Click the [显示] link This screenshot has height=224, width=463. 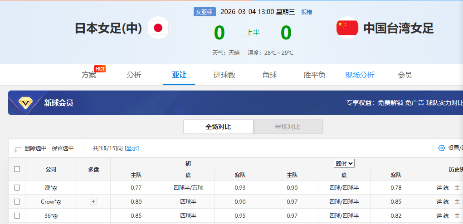point(132,148)
